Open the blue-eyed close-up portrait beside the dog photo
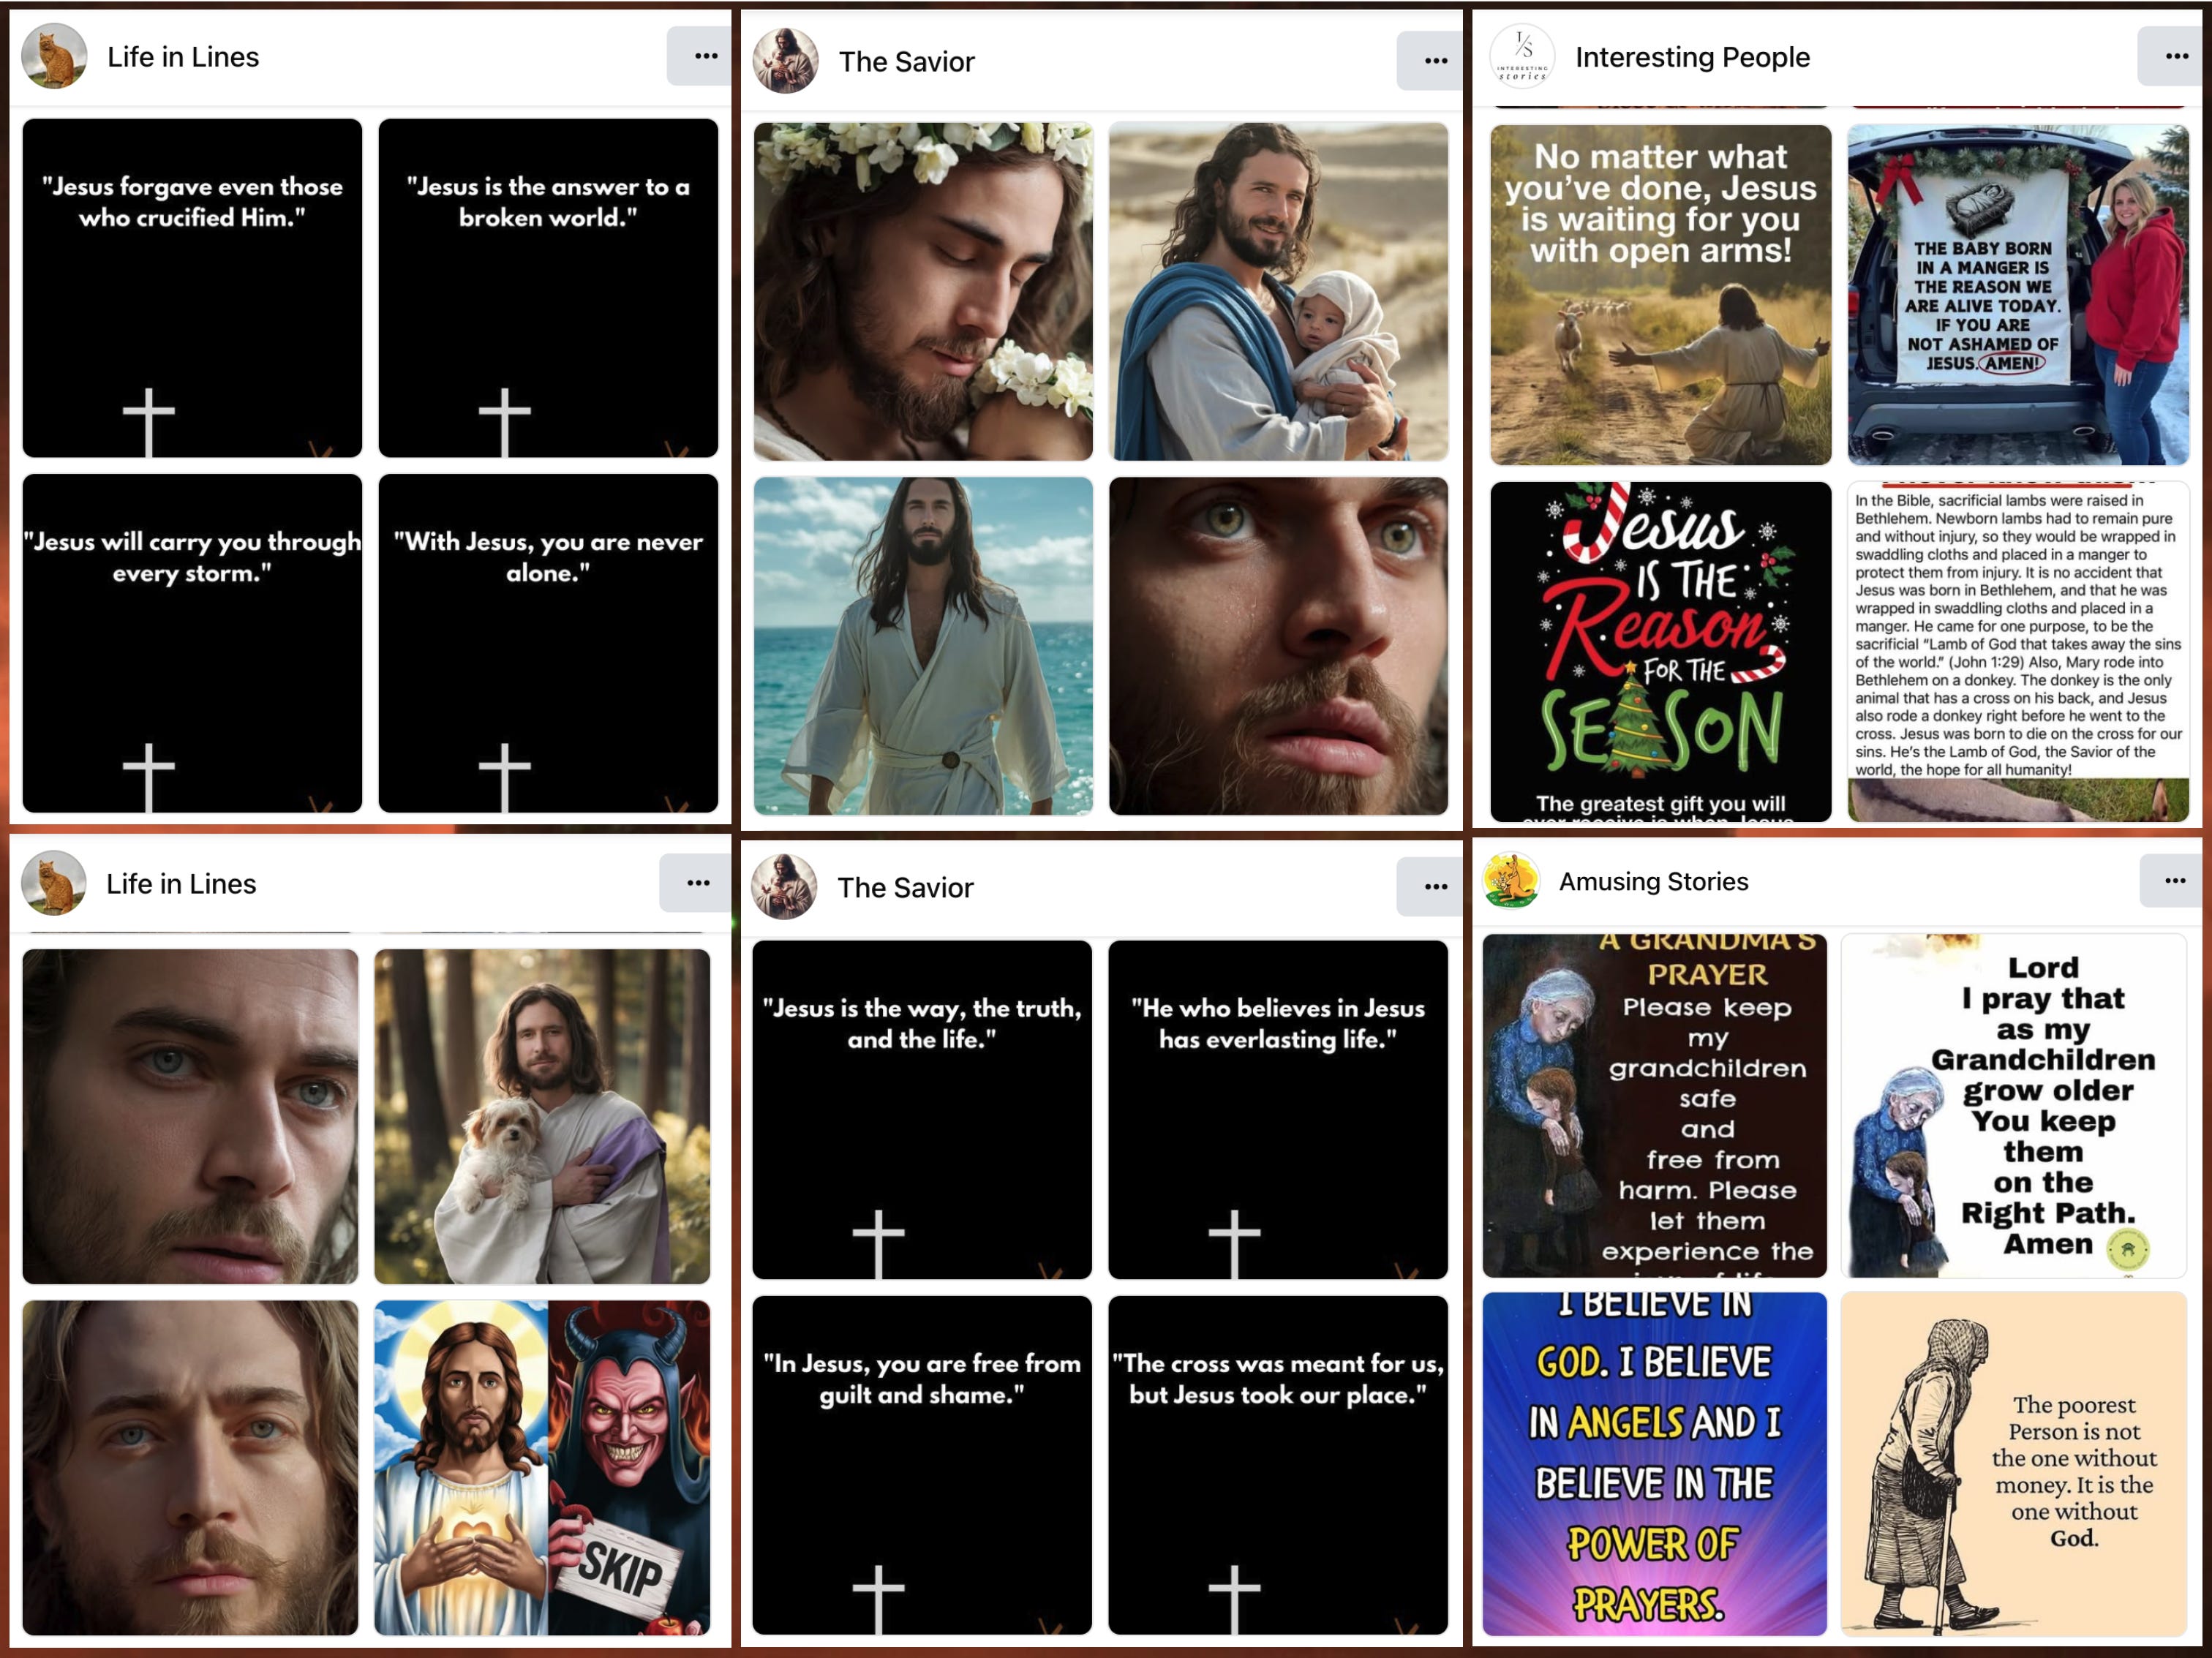The height and width of the screenshot is (1658, 2212). click(190, 1116)
